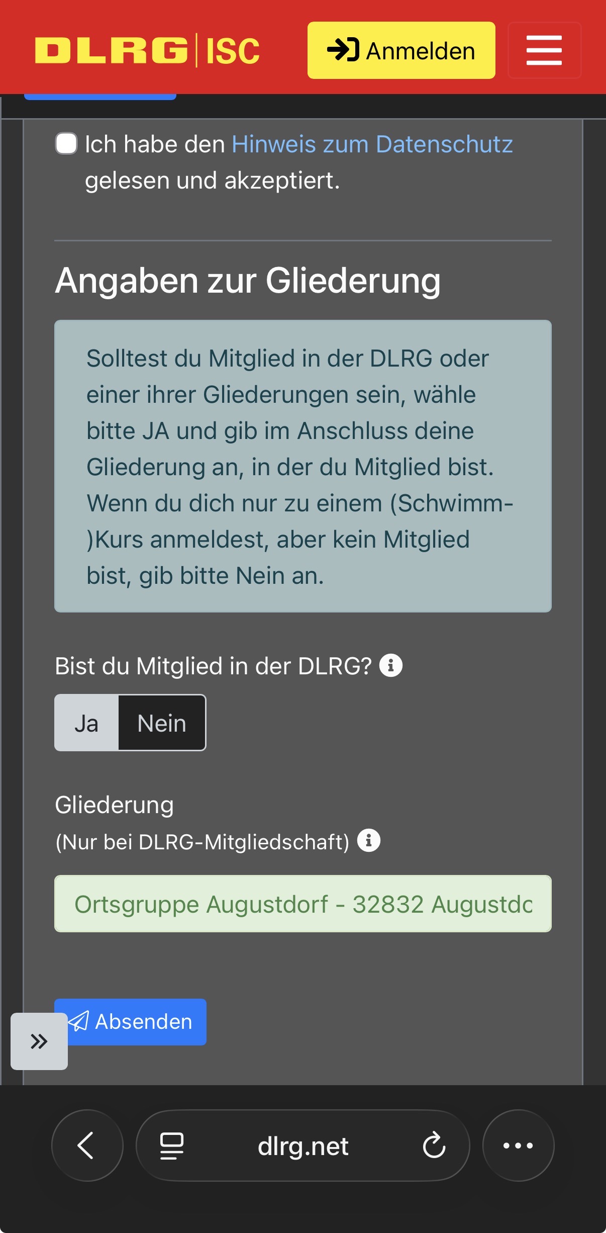Screen dimensions: 606x1233
Task: Tap the browser back arrow
Action: (87, 1146)
